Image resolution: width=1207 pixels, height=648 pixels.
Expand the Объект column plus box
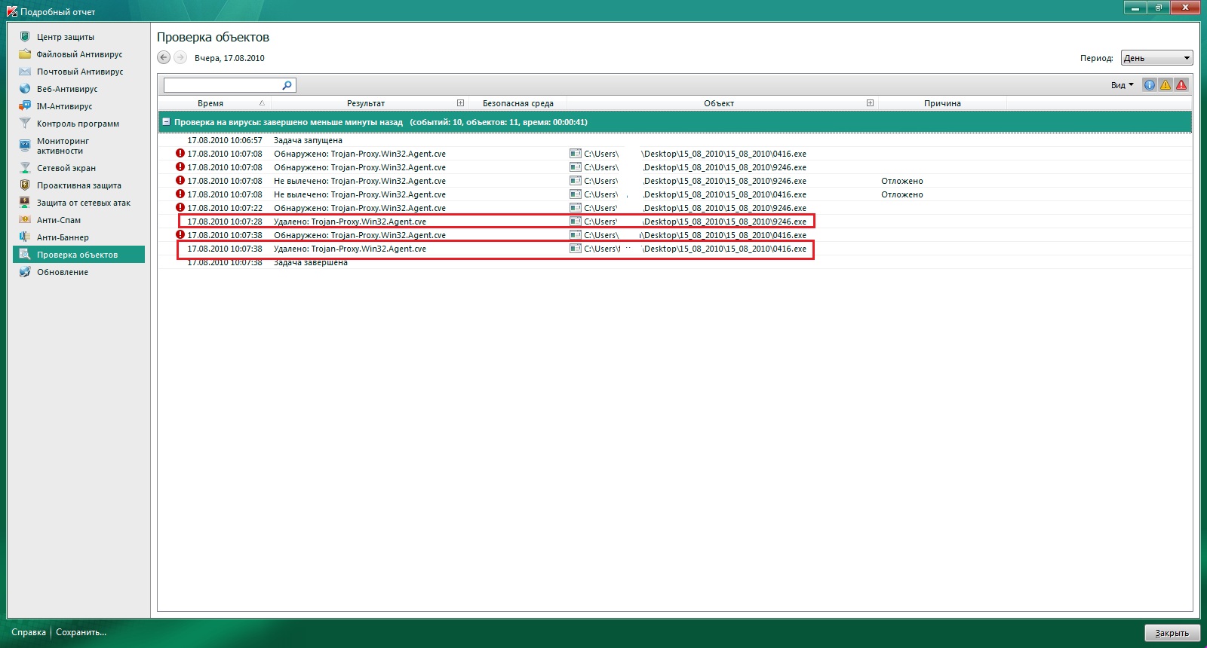coord(870,102)
